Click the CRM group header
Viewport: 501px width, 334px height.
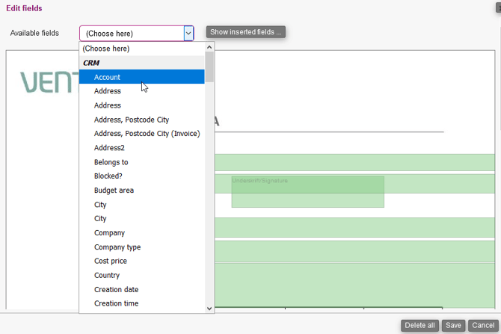pyautogui.click(x=142, y=63)
